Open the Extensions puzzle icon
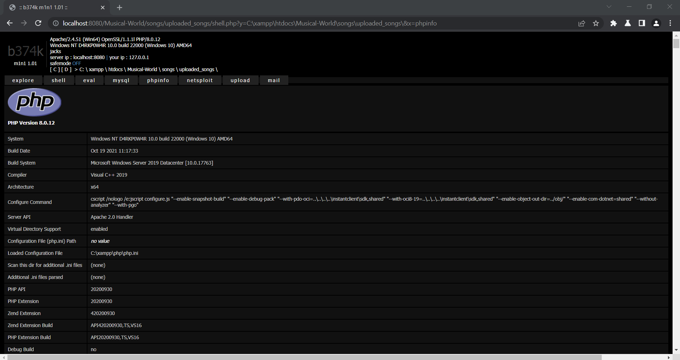The height and width of the screenshot is (360, 680). pos(613,23)
